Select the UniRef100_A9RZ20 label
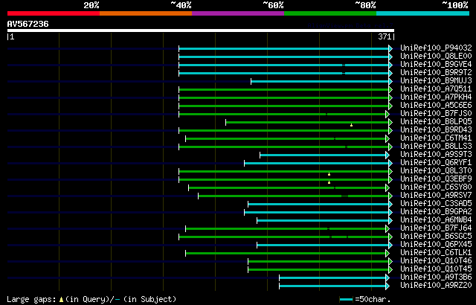The width and height of the screenshot is (476, 305). point(436,286)
